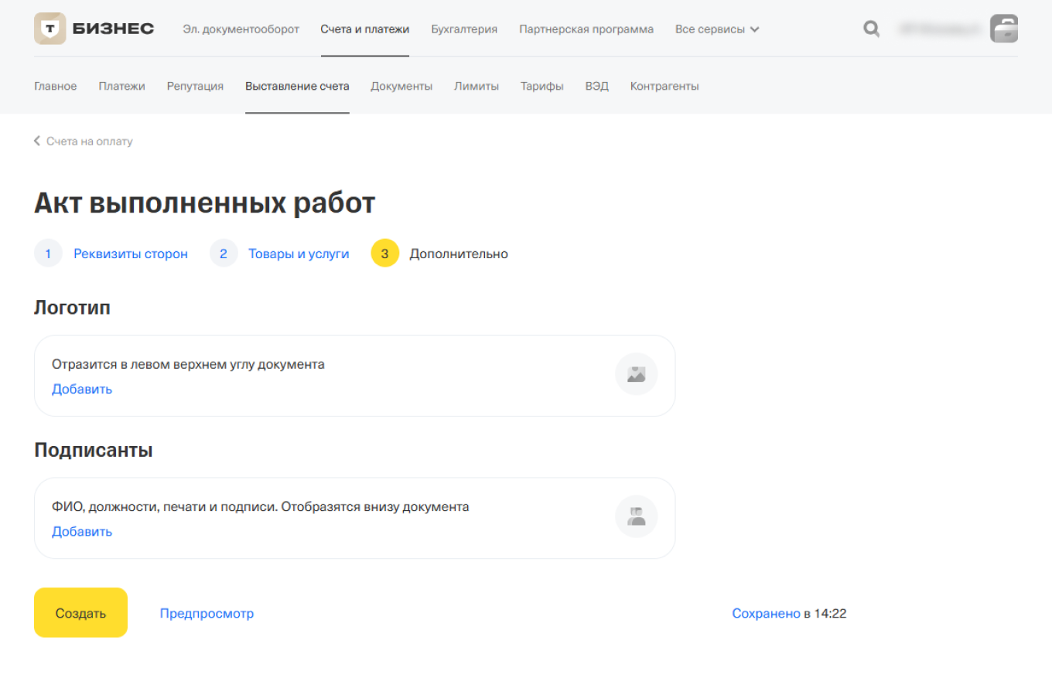Viewport: 1052px width, 688px height.
Task: Add signers via the Добавить link
Action: pos(81,531)
